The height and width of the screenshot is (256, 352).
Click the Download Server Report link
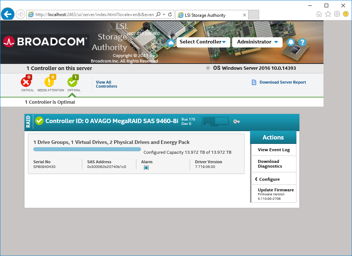(283, 82)
